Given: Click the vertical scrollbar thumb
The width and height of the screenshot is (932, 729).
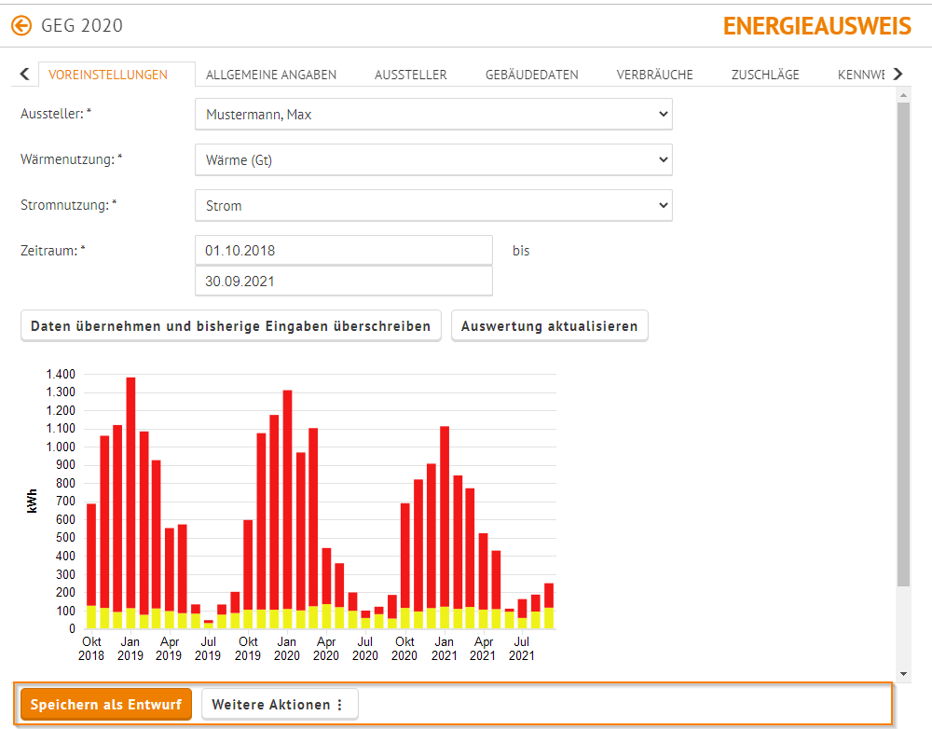Looking at the screenshot, I should (903, 344).
